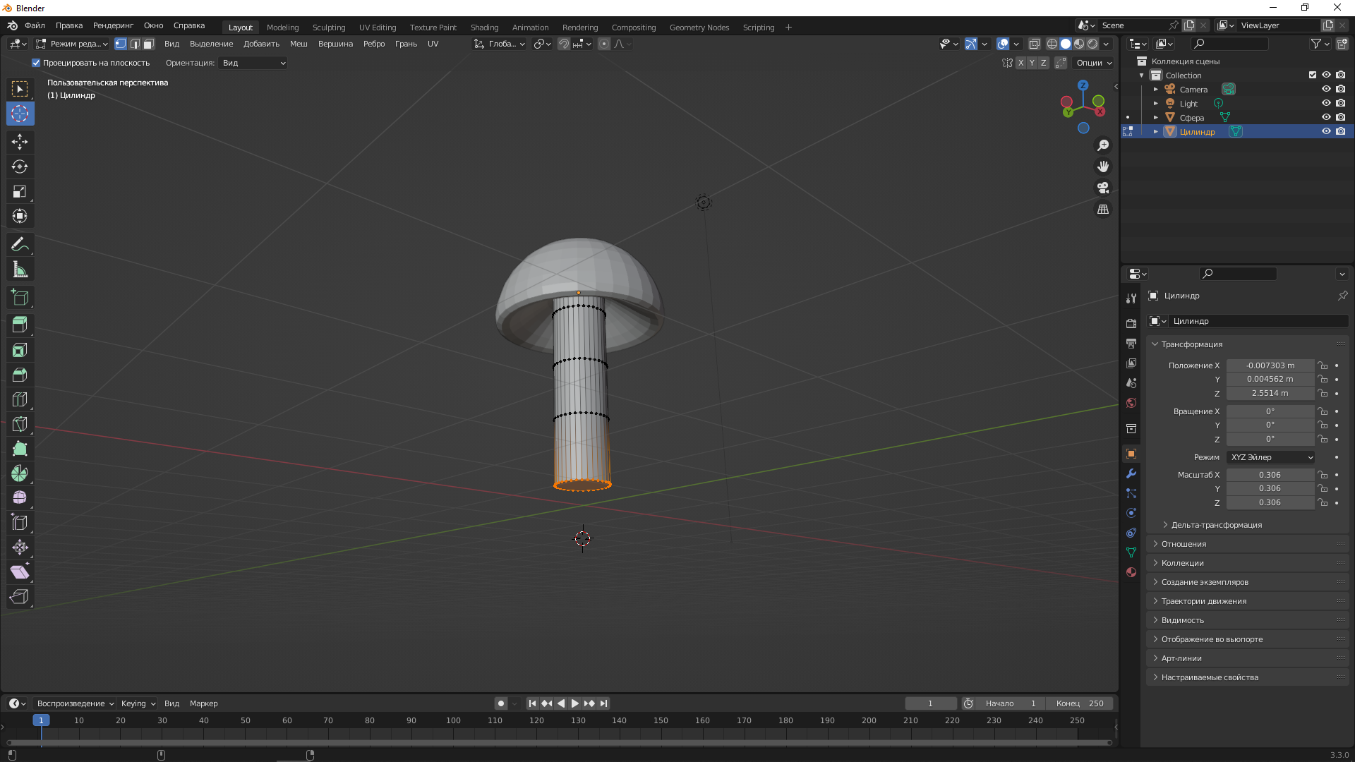Open Ориентация dropdown set to Вид

point(253,63)
